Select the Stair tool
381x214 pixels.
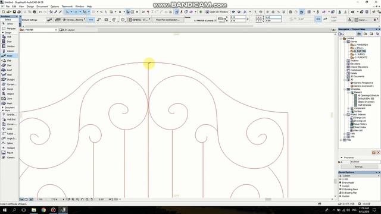coord(9,65)
